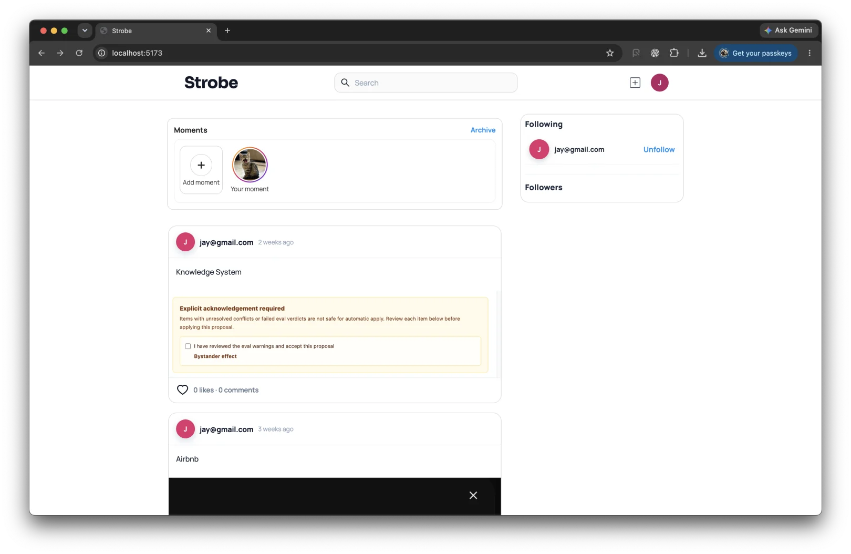The image size is (851, 554).
Task: Click the search magnifier icon
Action: tap(345, 83)
